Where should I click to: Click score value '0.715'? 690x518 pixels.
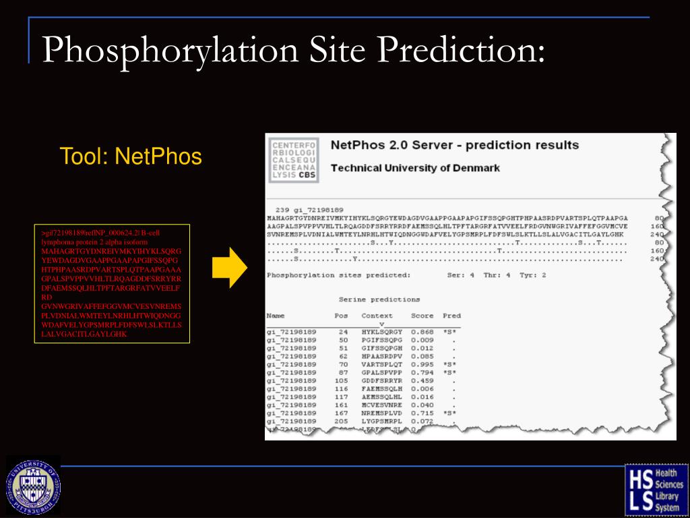point(422,413)
